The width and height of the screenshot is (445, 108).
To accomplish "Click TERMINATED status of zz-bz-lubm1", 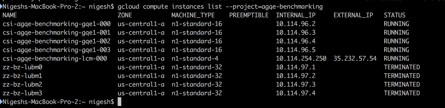I will [x=402, y=76].
